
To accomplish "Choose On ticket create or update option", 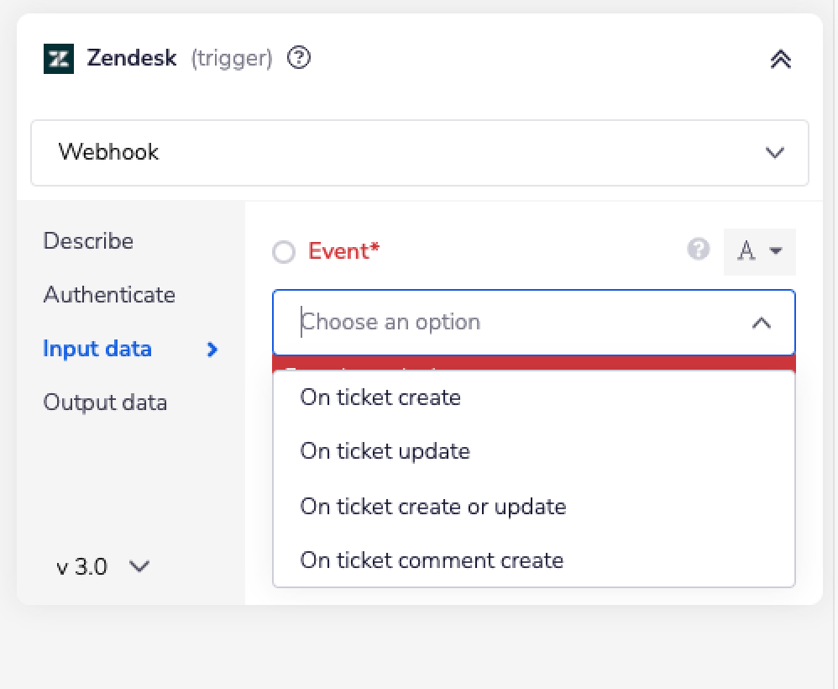I will [432, 506].
